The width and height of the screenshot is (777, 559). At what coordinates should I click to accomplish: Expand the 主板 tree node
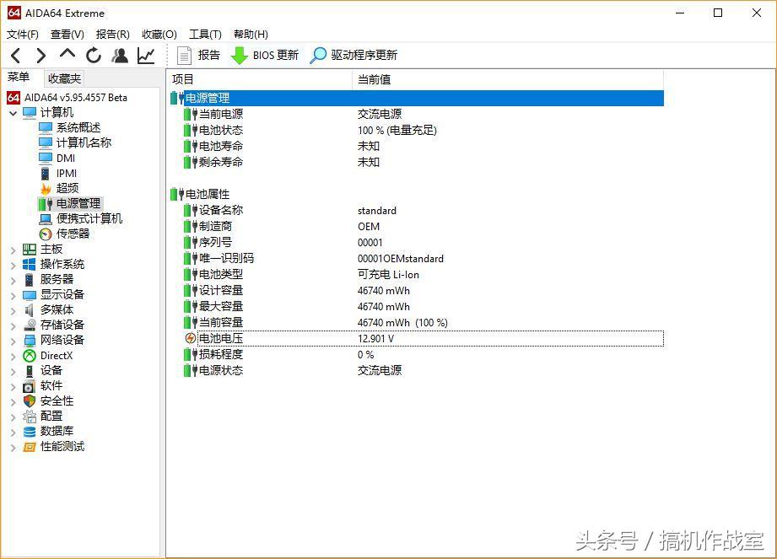click(x=12, y=249)
